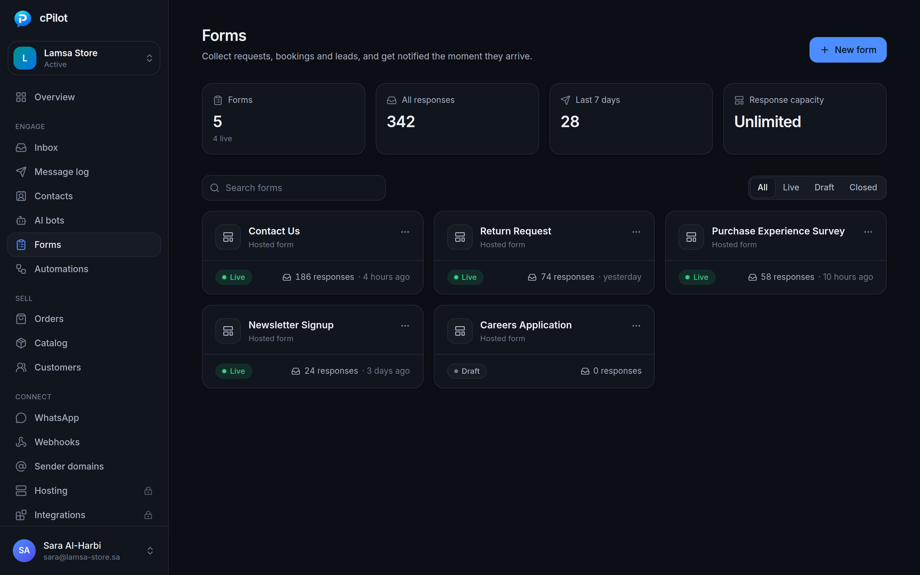Click the Search forms input field
This screenshot has width=920, height=575.
coord(294,188)
